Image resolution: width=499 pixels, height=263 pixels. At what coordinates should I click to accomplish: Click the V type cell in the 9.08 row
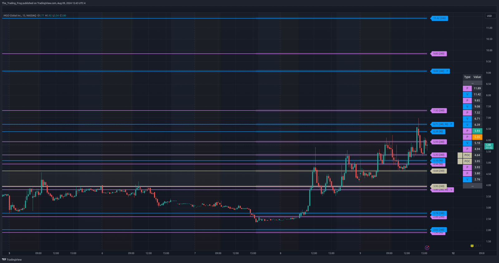pos(467,107)
